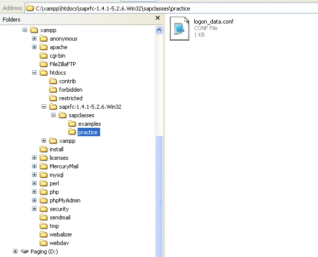Image resolution: width=318 pixels, height=257 pixels.
Task: Click the webalizer folder icon
Action: pos(44,234)
